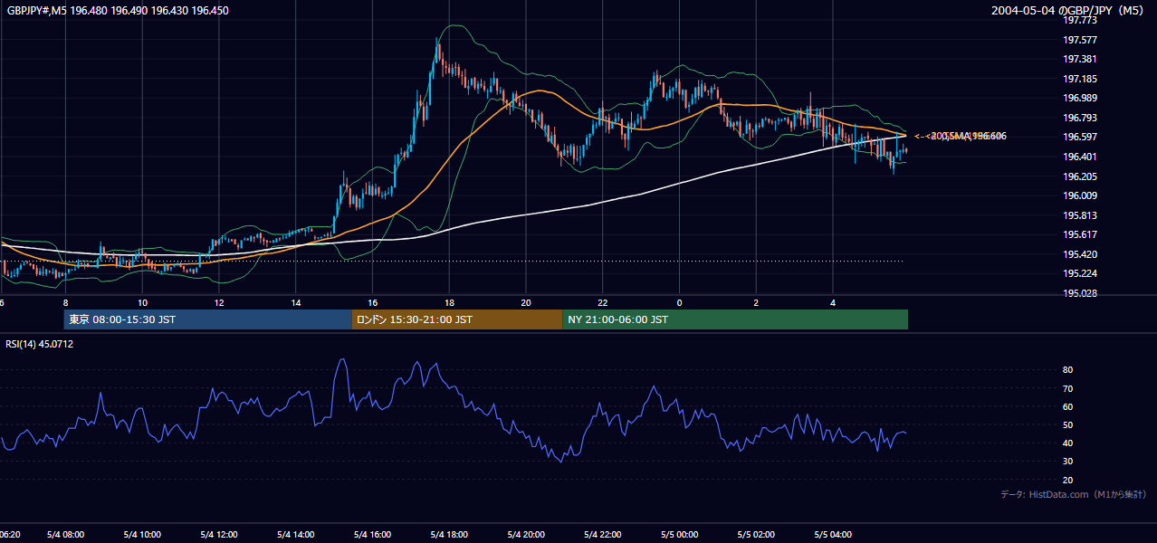The width and height of the screenshot is (1157, 543).
Task: Click RSI scale value 50
Action: tap(1067, 424)
